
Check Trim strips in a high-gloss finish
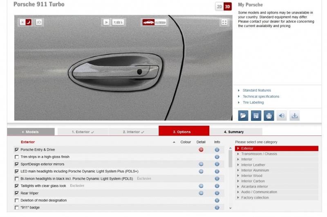pos(17,157)
